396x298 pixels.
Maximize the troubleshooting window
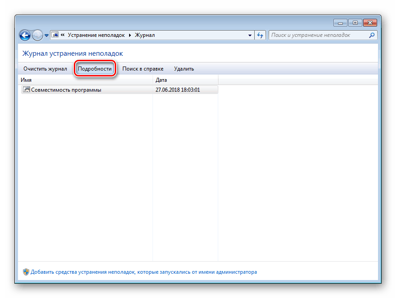[x=355, y=23]
